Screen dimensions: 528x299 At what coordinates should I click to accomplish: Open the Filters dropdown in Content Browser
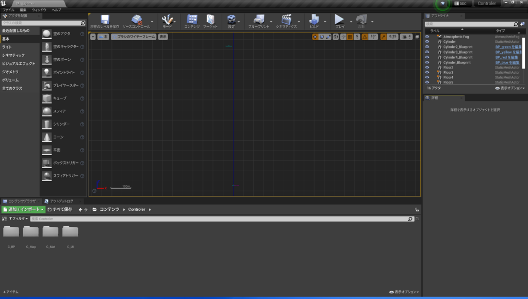tap(20, 219)
